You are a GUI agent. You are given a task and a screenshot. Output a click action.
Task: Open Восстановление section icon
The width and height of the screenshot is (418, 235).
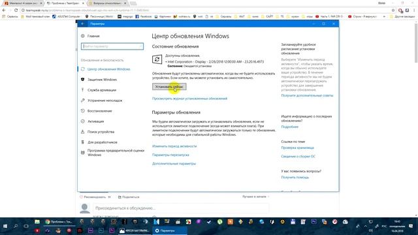[x=83, y=111]
